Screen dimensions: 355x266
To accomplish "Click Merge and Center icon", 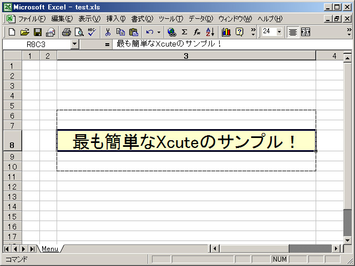I will click(306, 32).
